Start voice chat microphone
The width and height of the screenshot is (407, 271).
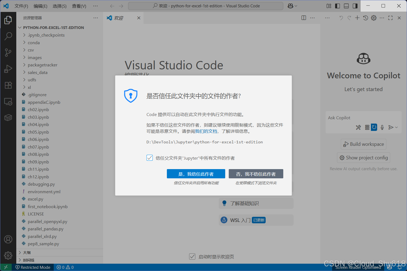point(382,127)
